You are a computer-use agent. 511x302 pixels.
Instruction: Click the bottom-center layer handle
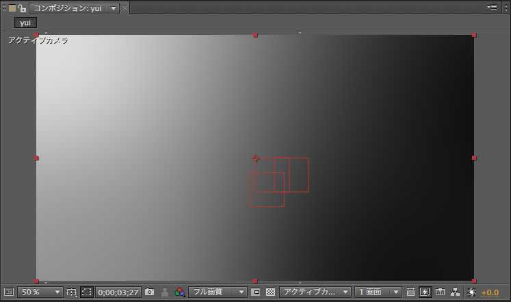click(x=256, y=281)
